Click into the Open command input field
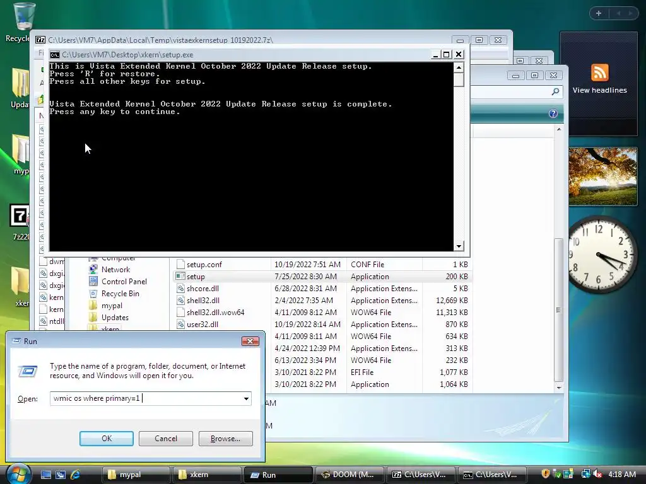 tap(146, 398)
